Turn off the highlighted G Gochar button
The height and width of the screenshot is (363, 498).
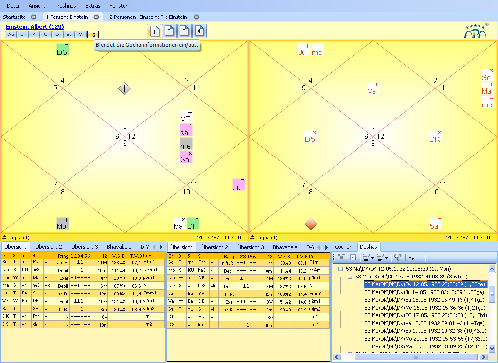93,35
